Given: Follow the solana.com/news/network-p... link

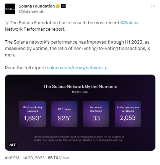Looking at the screenshot, I should click(79, 67).
